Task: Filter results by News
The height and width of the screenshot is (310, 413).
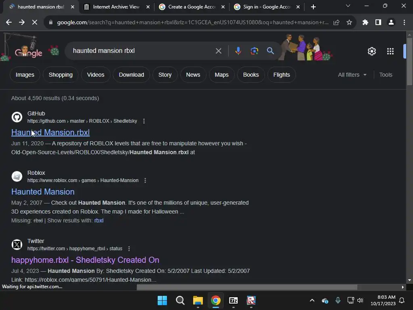Action: 193,75
